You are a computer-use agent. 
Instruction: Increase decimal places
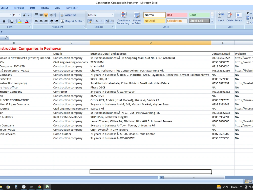click(x=107, y=21)
